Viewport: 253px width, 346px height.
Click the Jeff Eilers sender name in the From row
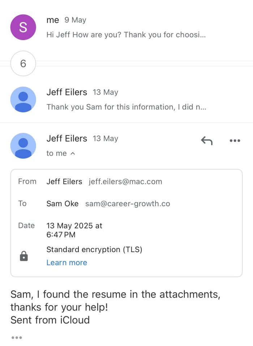point(64,182)
